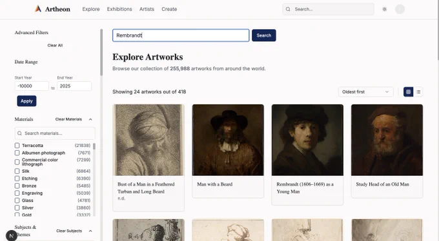439x241 pixels.
Task: Open the user avatar menu
Action: click(400, 9)
